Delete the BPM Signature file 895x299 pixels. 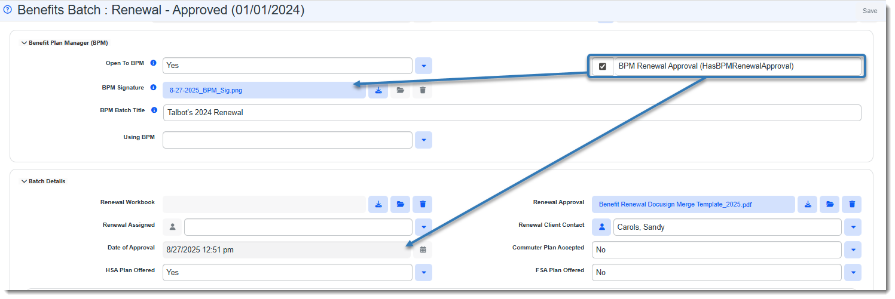(x=423, y=90)
